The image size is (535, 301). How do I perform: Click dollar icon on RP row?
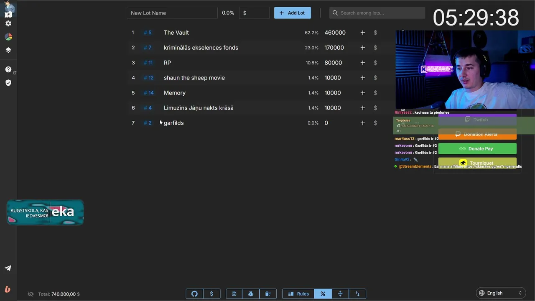[375, 63]
